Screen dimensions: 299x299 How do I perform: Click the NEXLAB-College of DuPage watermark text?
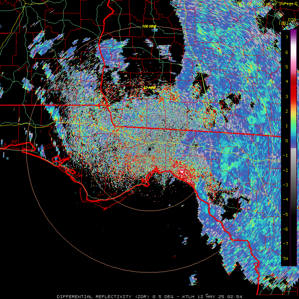(x=267, y=4)
